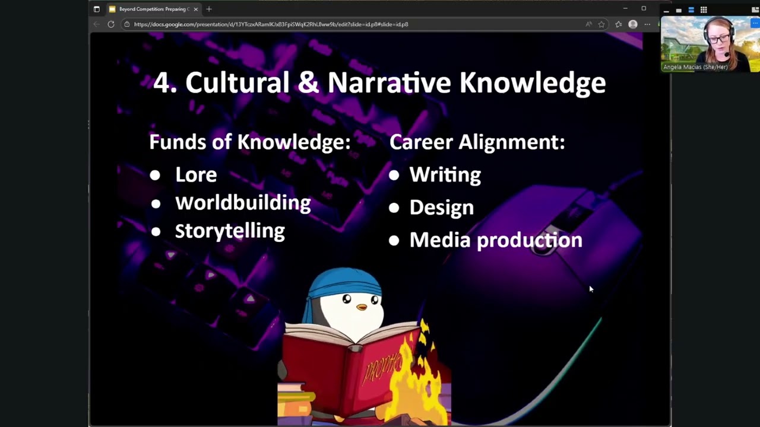Go back using the browser back arrow
Image resolution: width=760 pixels, height=427 pixels.
pyautogui.click(x=97, y=24)
